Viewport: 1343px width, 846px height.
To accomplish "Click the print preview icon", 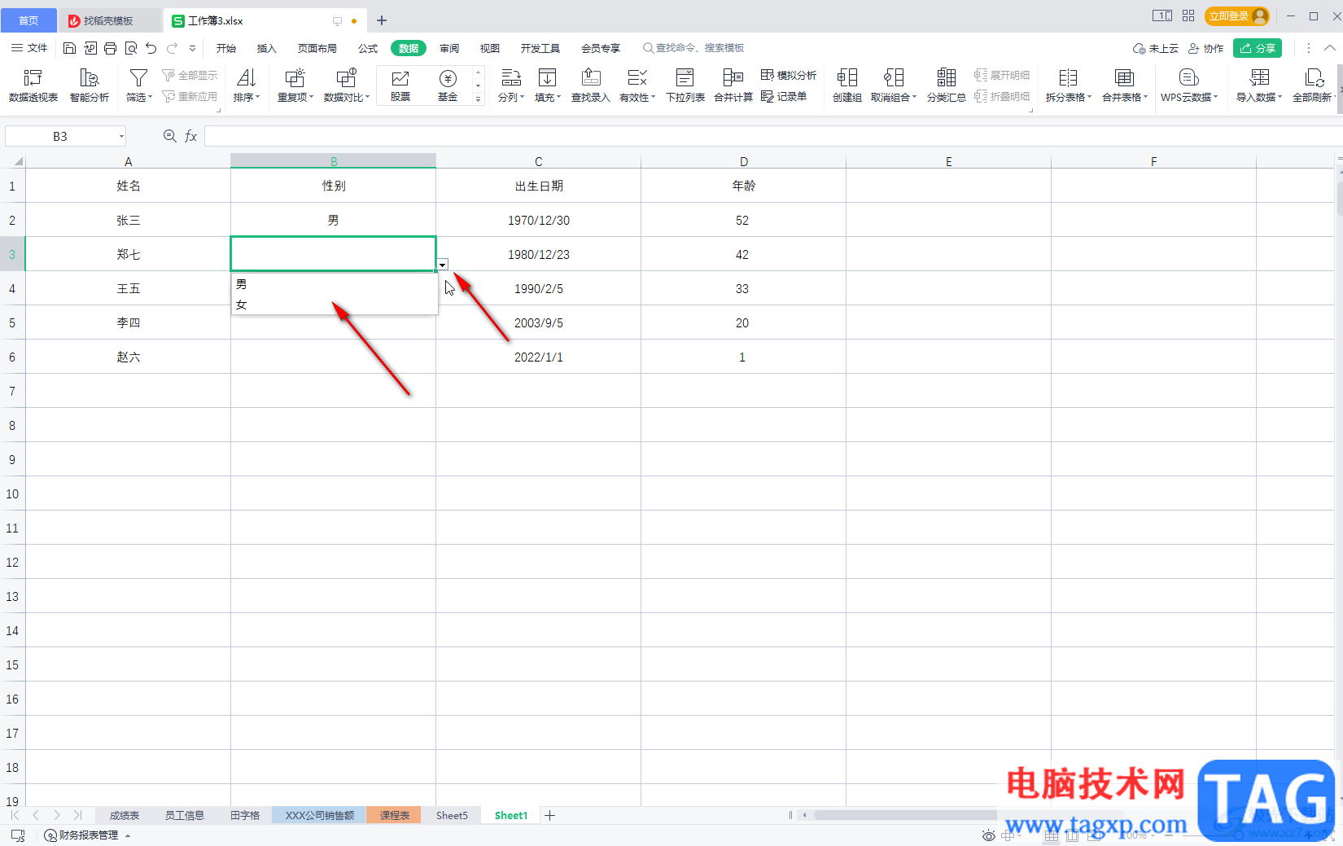I will (x=130, y=48).
